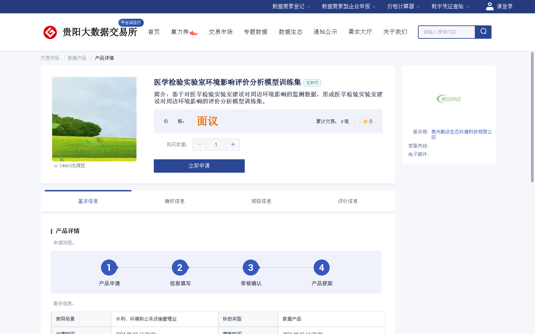Click the 产品详情 breadcrumb text
This screenshot has width=535, height=334.
coord(104,58)
